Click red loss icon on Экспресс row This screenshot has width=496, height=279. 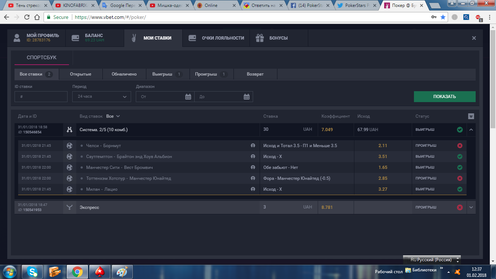point(460,207)
